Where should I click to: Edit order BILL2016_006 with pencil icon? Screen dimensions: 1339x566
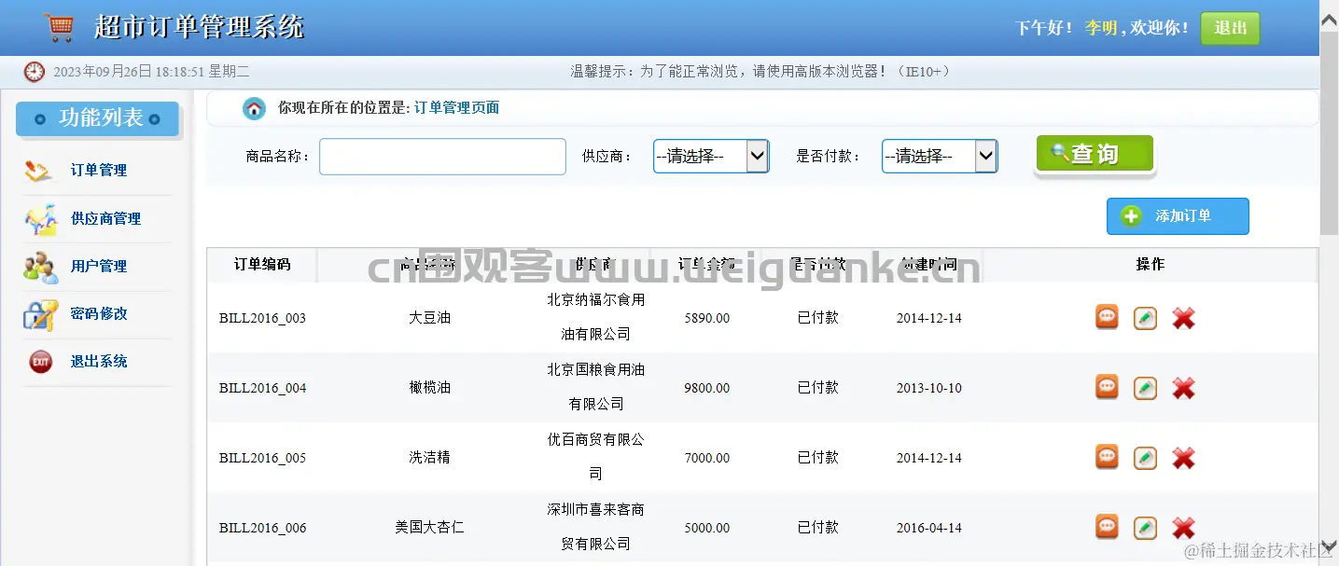(x=1146, y=528)
